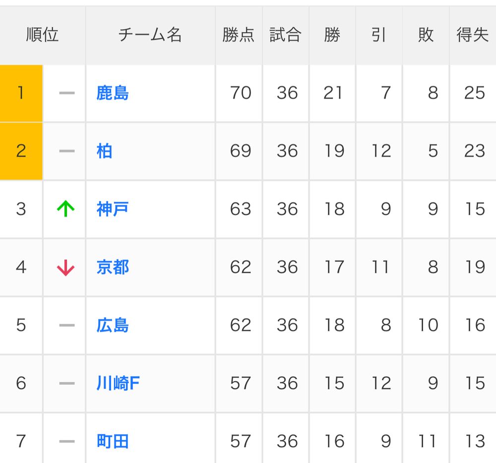This screenshot has height=463, width=496.
Task: Click the unchanged dash icon for 鹿島
Action: pyautogui.click(x=67, y=93)
